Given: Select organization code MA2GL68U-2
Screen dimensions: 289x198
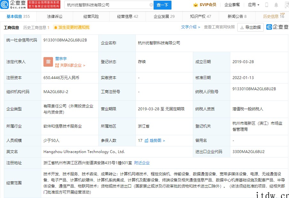Looking at the screenshot, I should click(x=56, y=92).
